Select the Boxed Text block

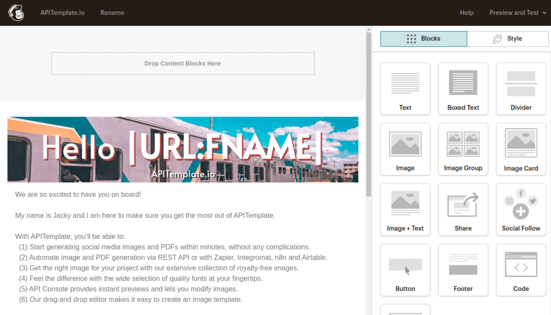point(463,89)
